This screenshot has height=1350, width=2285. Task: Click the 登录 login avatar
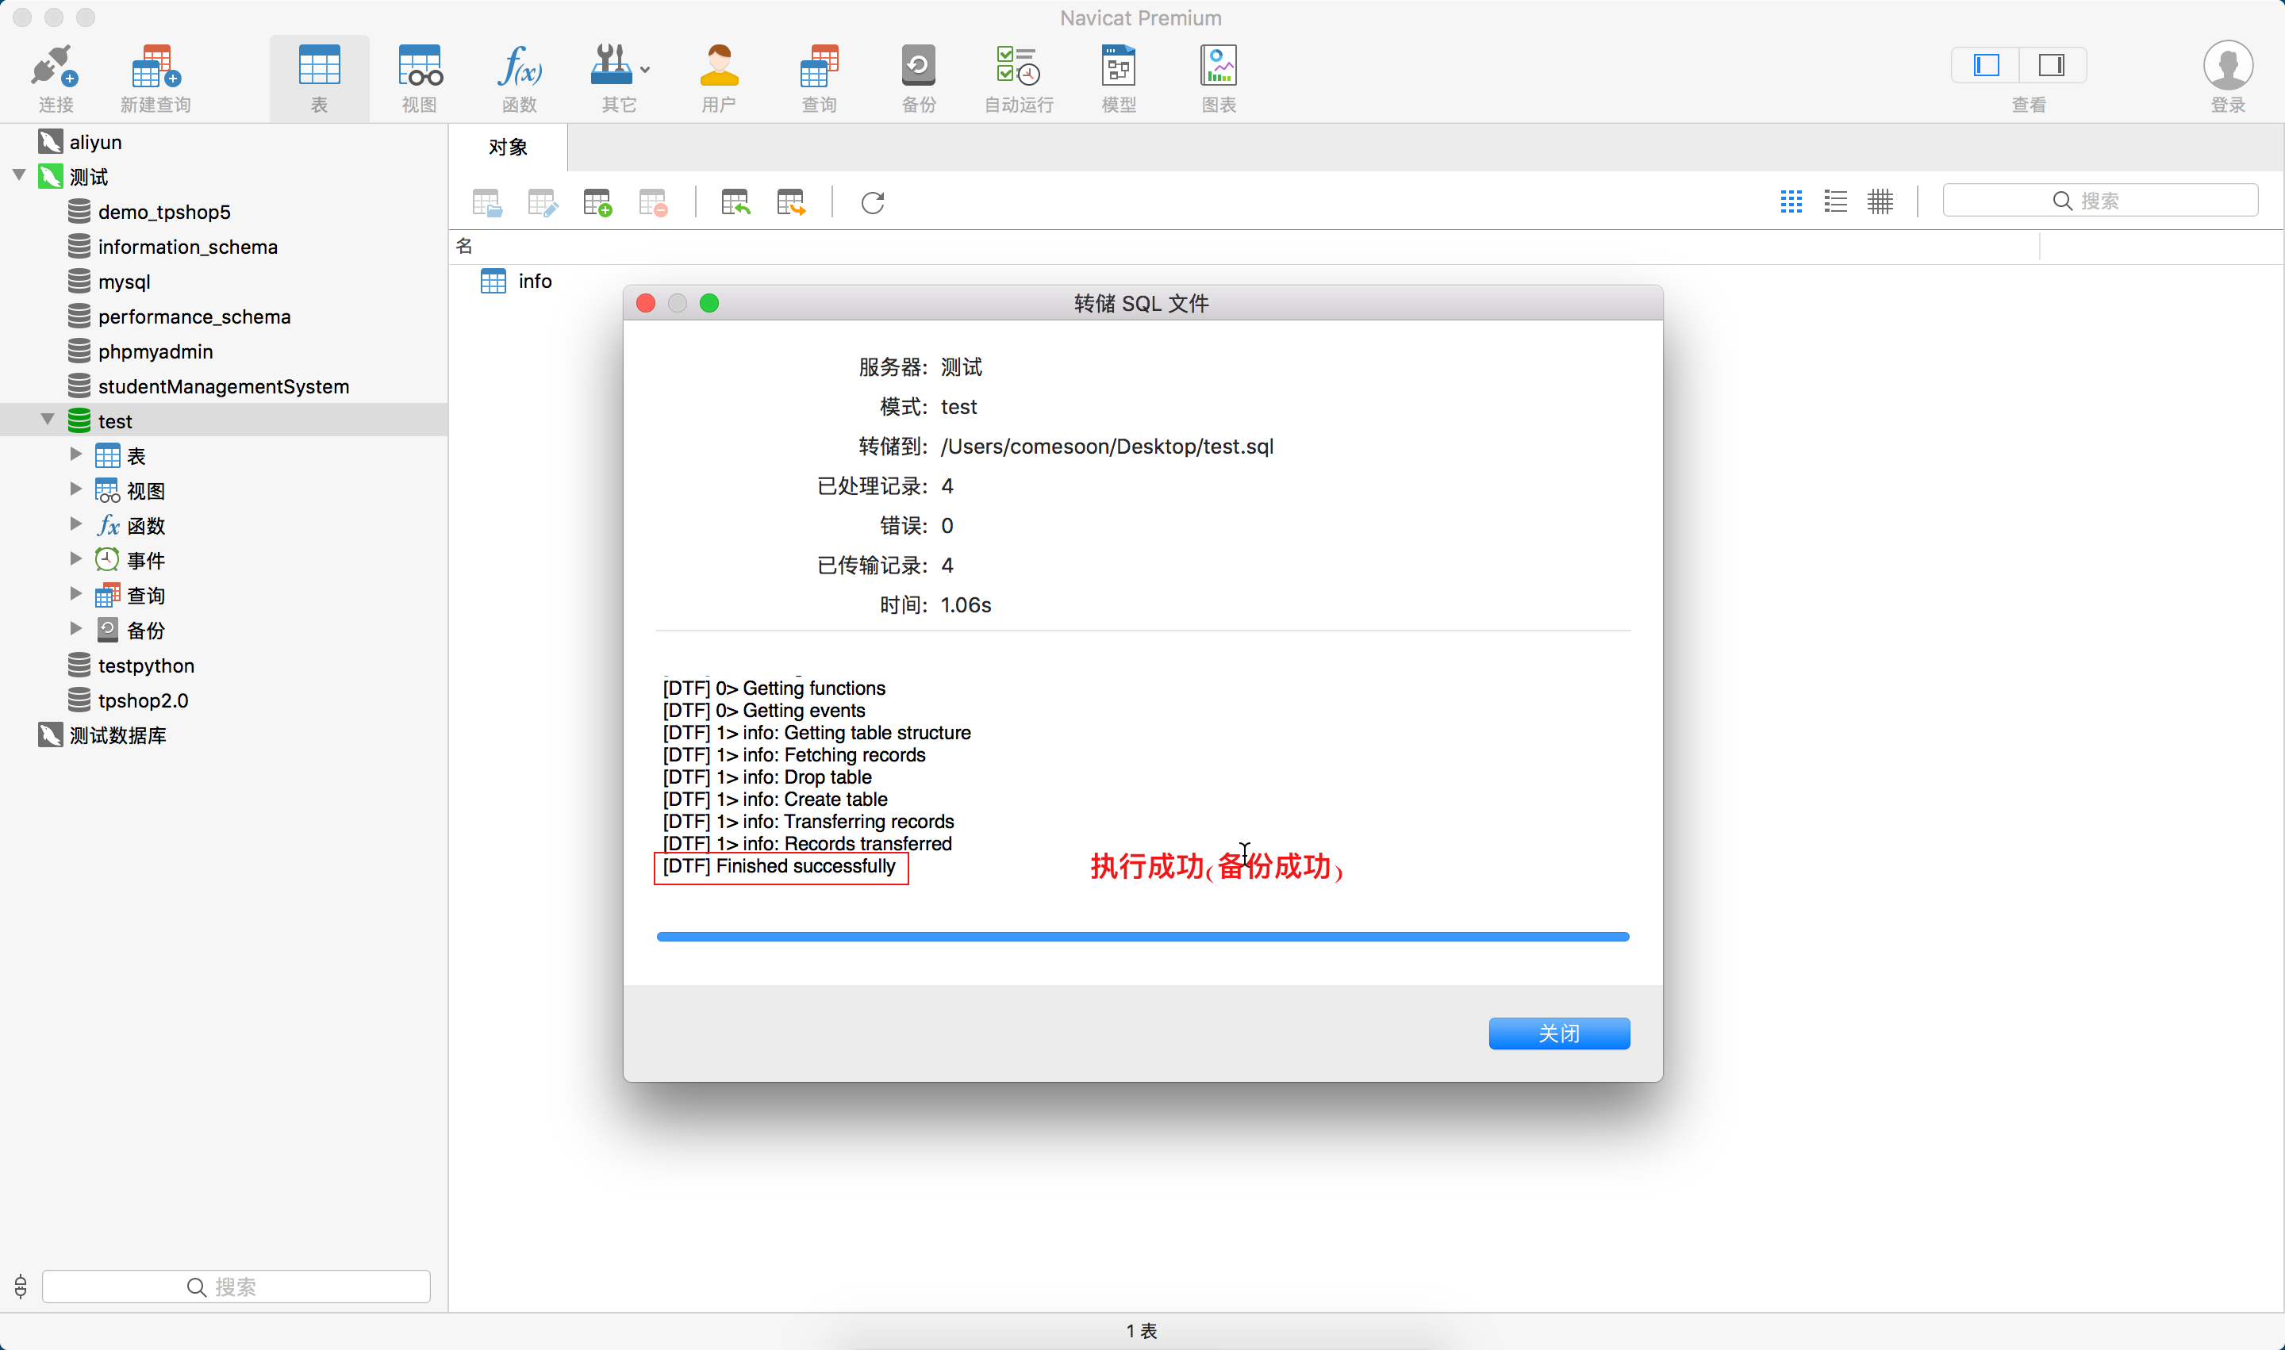(2227, 67)
